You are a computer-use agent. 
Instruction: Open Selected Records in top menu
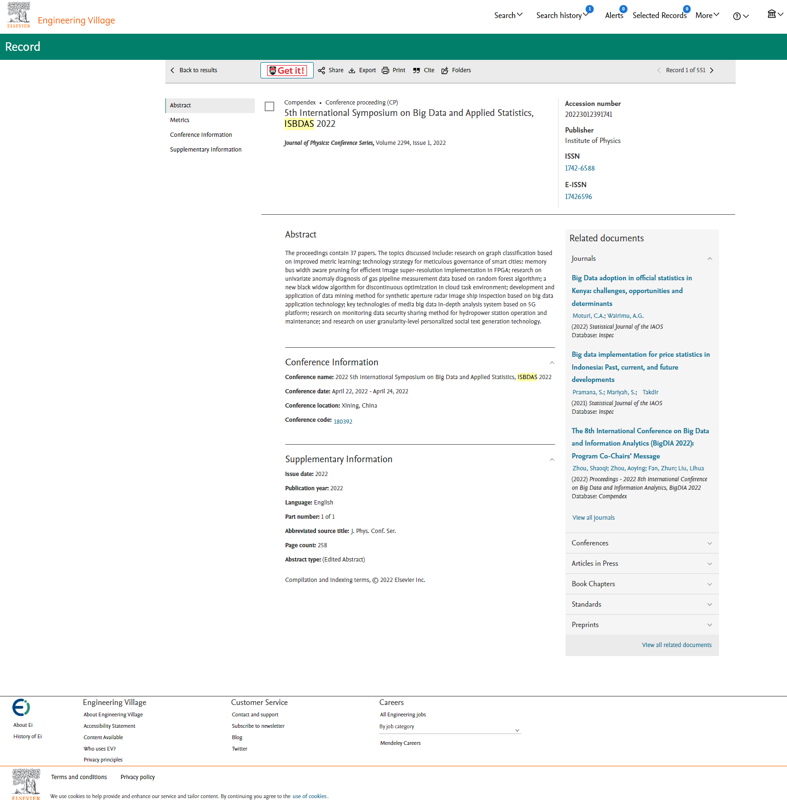point(659,15)
